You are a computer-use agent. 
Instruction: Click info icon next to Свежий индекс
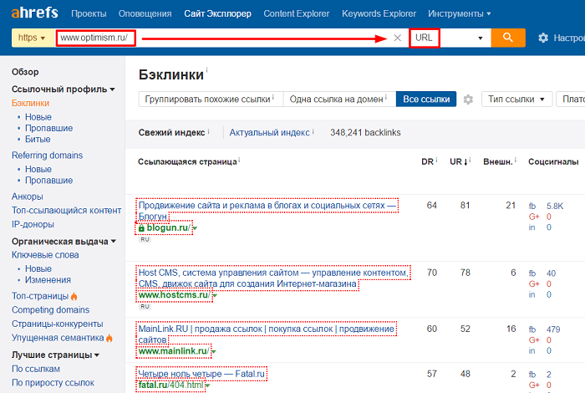click(x=209, y=131)
